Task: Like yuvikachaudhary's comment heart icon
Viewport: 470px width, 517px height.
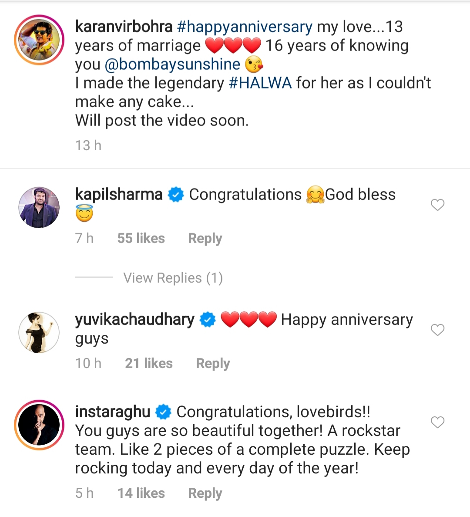Action: point(437,330)
